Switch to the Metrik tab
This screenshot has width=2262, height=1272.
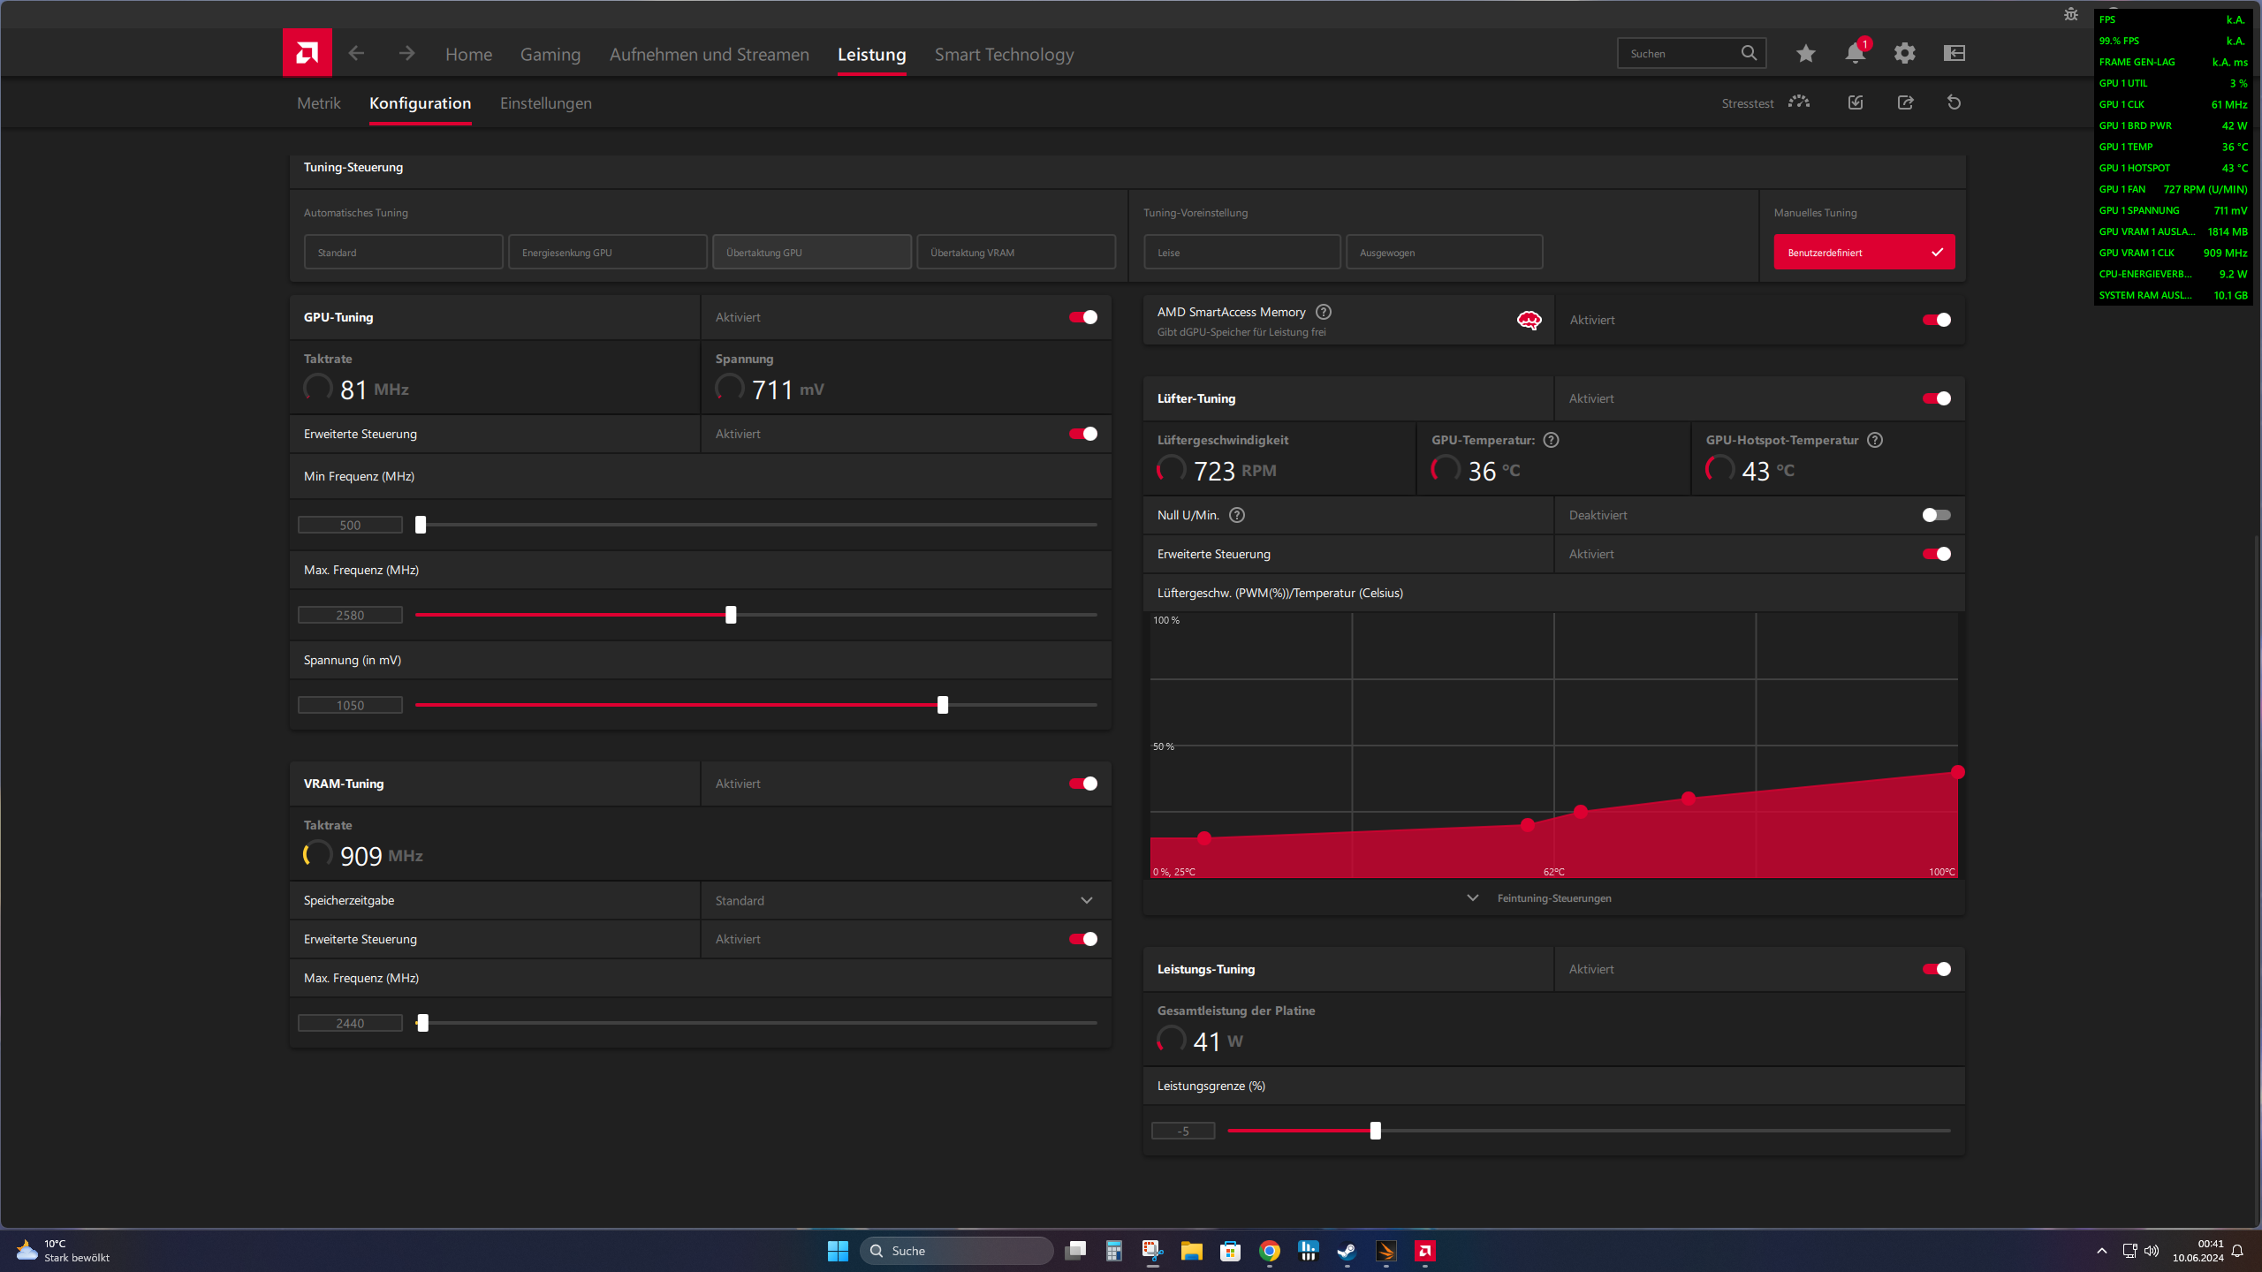coord(318,103)
